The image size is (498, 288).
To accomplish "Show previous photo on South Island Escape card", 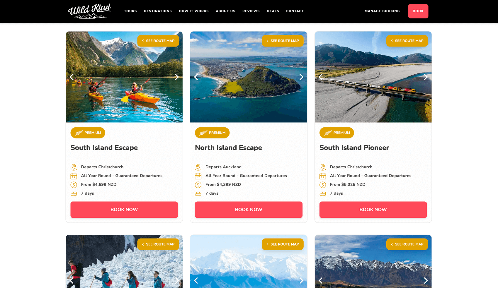I will [x=72, y=77].
